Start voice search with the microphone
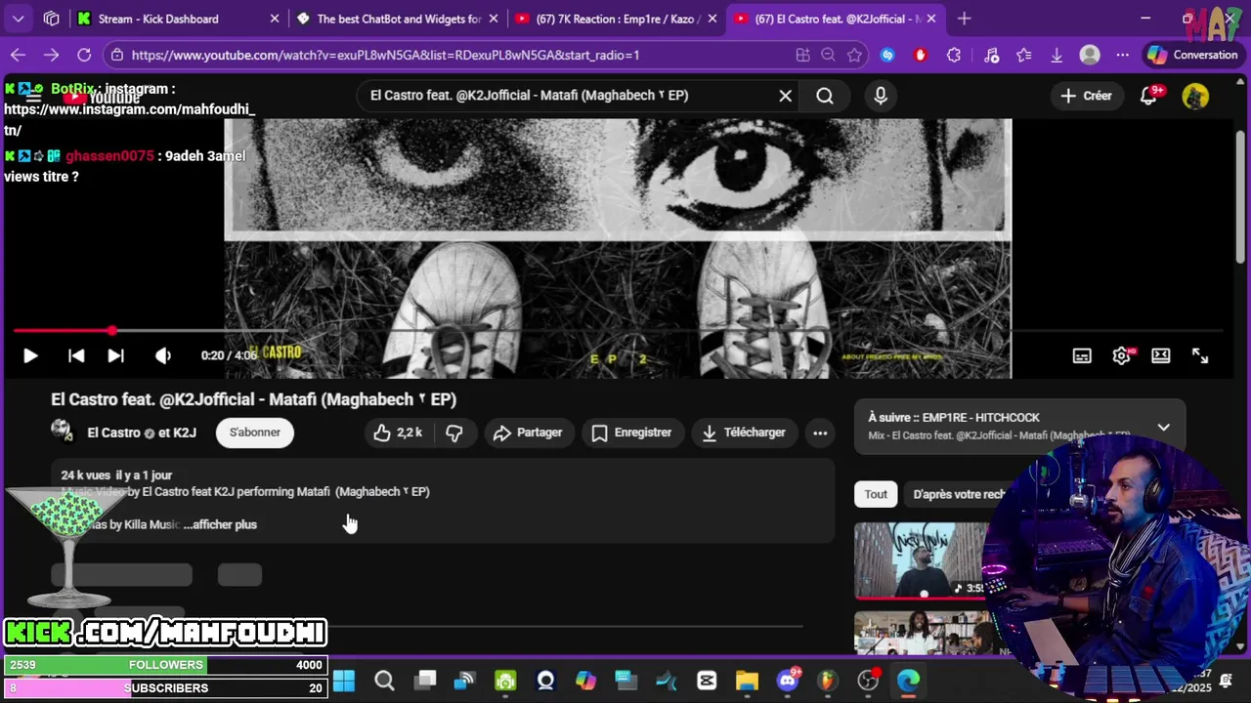Image resolution: width=1251 pixels, height=703 pixels. [881, 96]
